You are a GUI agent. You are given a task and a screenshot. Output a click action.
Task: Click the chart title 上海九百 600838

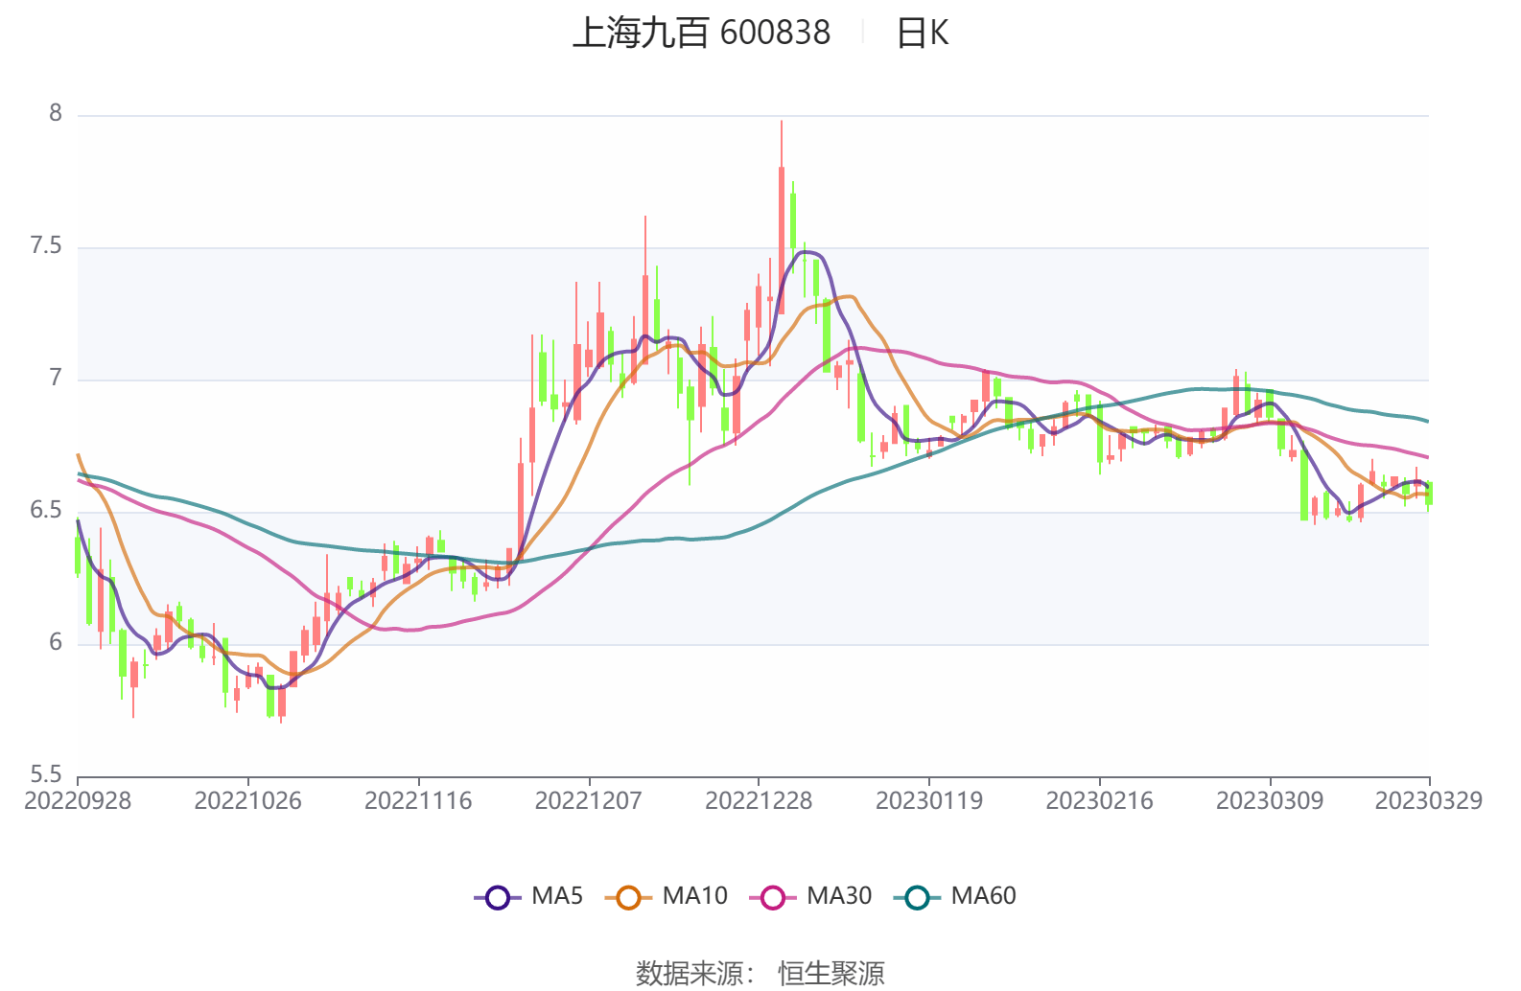click(702, 33)
